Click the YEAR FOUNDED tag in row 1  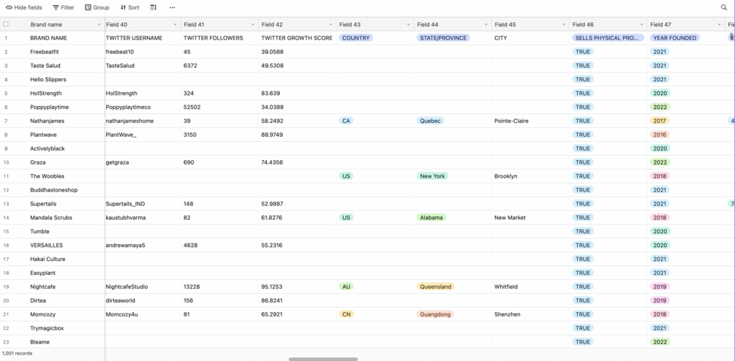tap(674, 38)
